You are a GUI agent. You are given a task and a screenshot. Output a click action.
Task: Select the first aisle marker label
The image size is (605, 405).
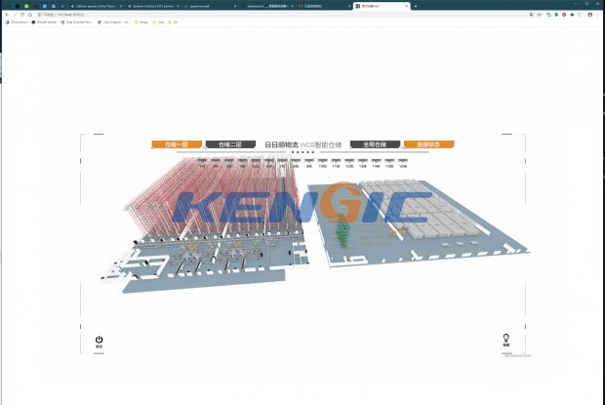(202, 162)
